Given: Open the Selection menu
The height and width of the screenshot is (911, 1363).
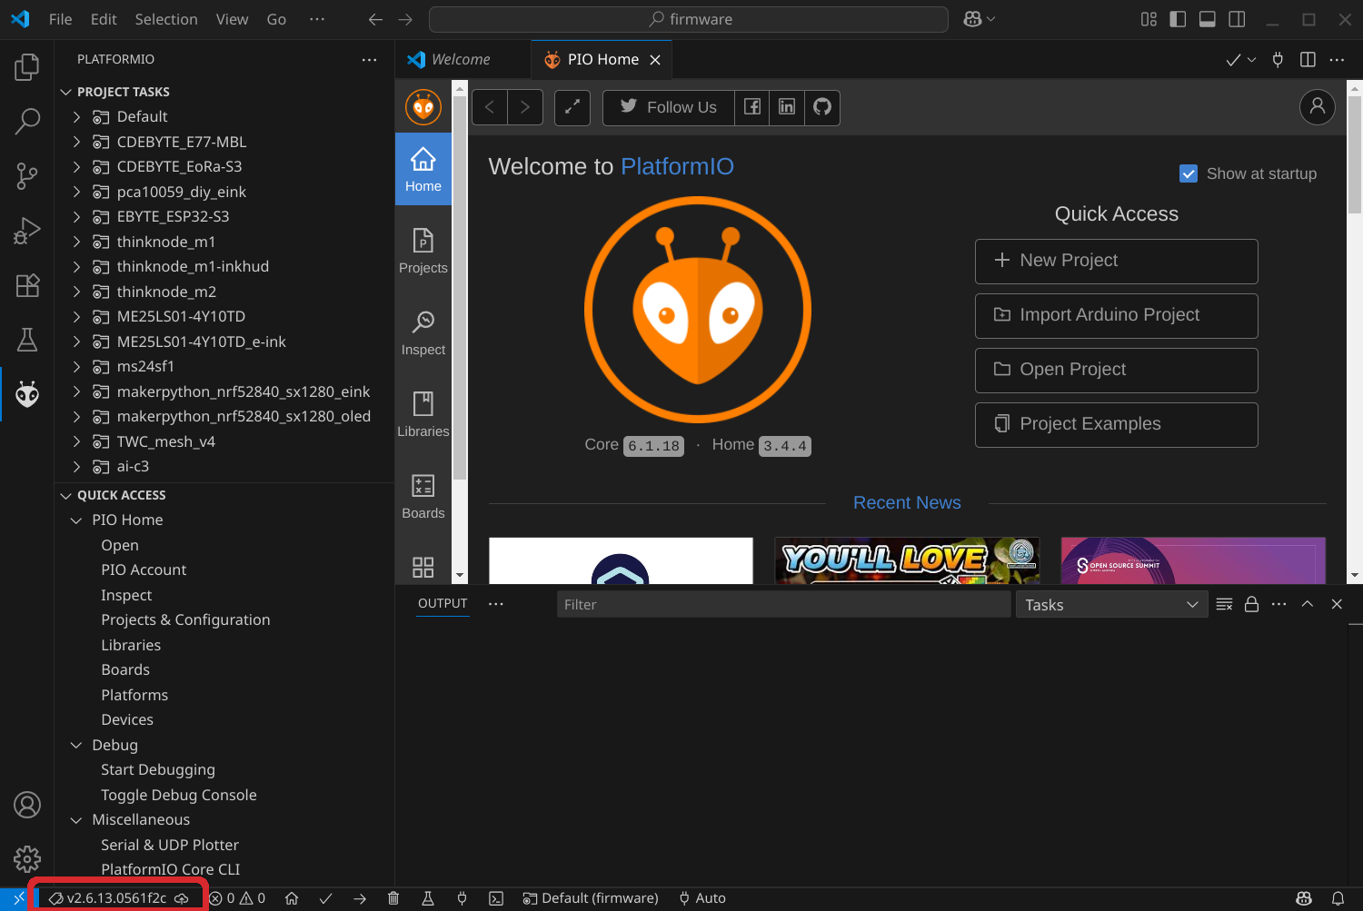Looking at the screenshot, I should click(166, 19).
